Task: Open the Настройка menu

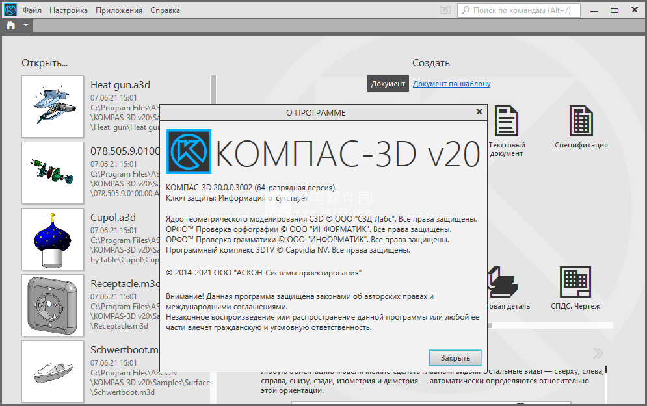Action: point(68,10)
